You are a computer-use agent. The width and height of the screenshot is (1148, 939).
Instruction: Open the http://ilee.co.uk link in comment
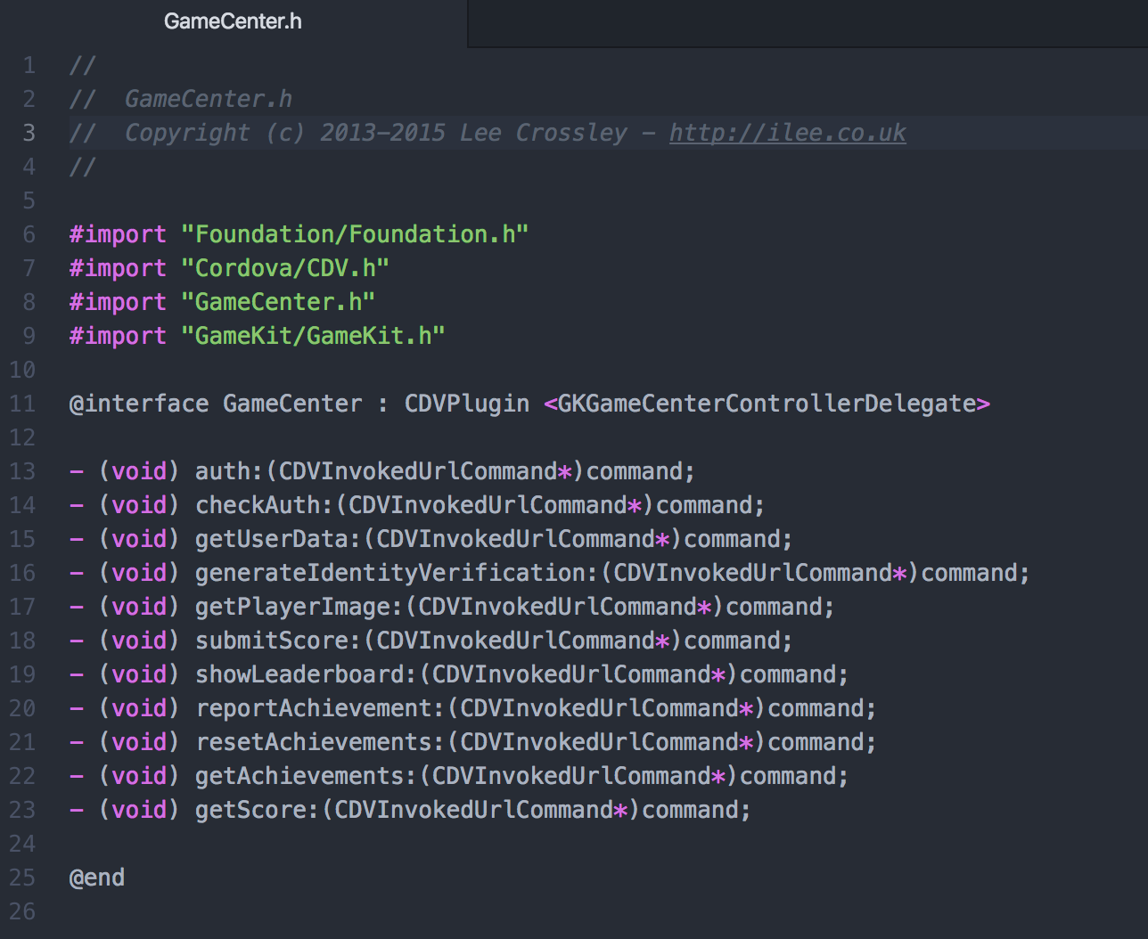point(787,133)
